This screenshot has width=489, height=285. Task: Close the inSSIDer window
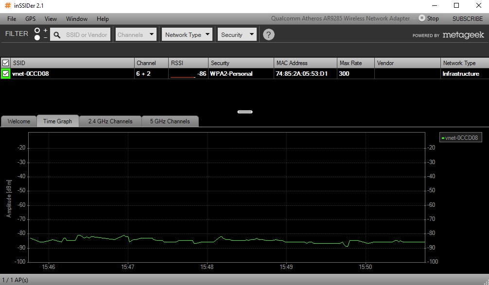click(479, 6)
